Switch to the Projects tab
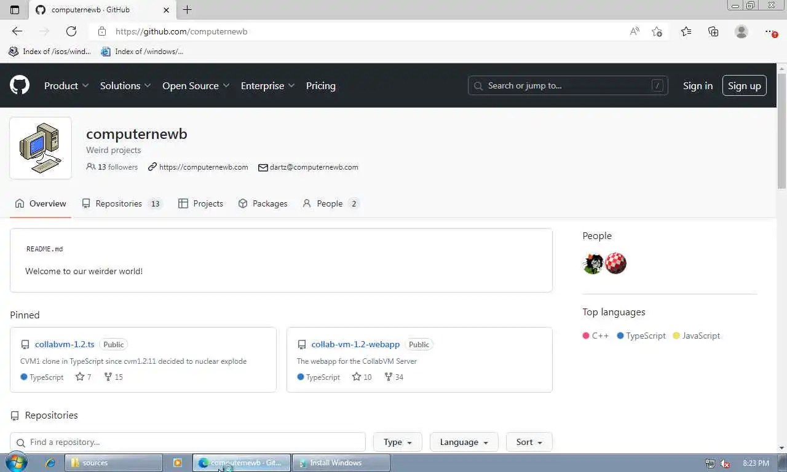This screenshot has width=787, height=472. [x=200, y=203]
